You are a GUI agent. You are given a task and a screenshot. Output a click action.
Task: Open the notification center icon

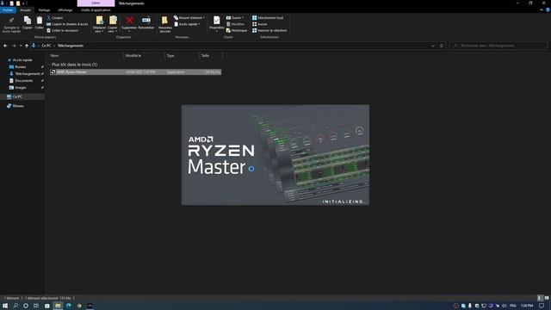[x=542, y=306]
